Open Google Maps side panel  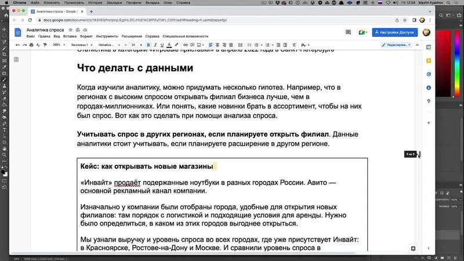(x=429, y=101)
